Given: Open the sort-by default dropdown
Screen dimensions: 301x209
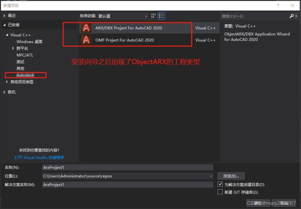Looking at the screenshot, I should coord(123,16).
